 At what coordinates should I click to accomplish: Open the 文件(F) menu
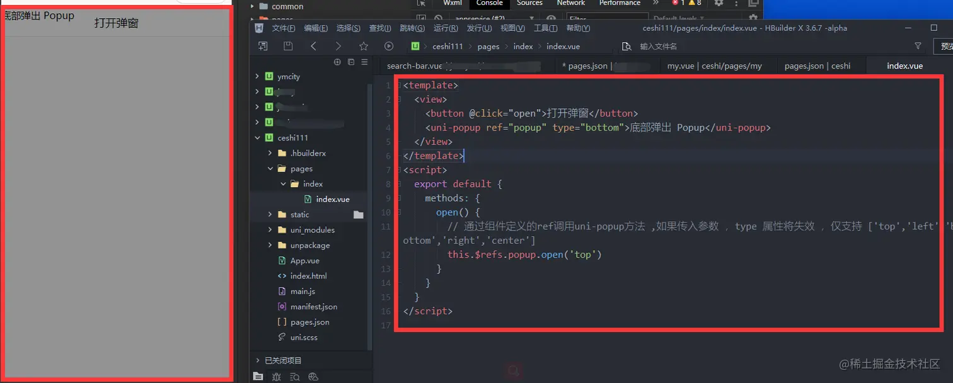point(284,28)
